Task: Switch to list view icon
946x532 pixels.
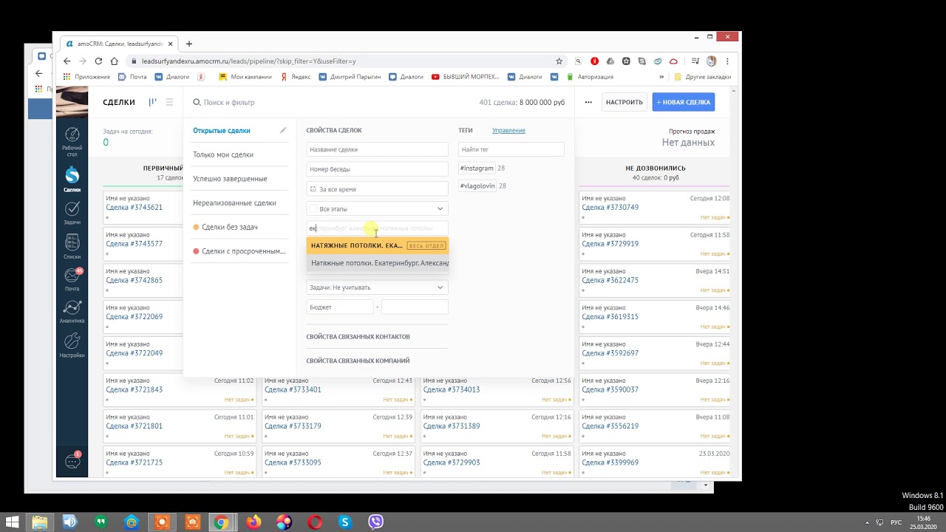Action: [x=169, y=103]
